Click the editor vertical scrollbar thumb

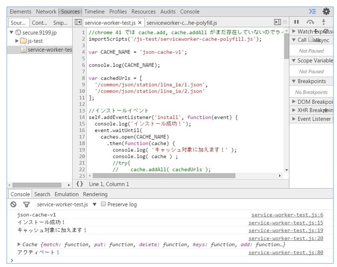click(x=286, y=46)
